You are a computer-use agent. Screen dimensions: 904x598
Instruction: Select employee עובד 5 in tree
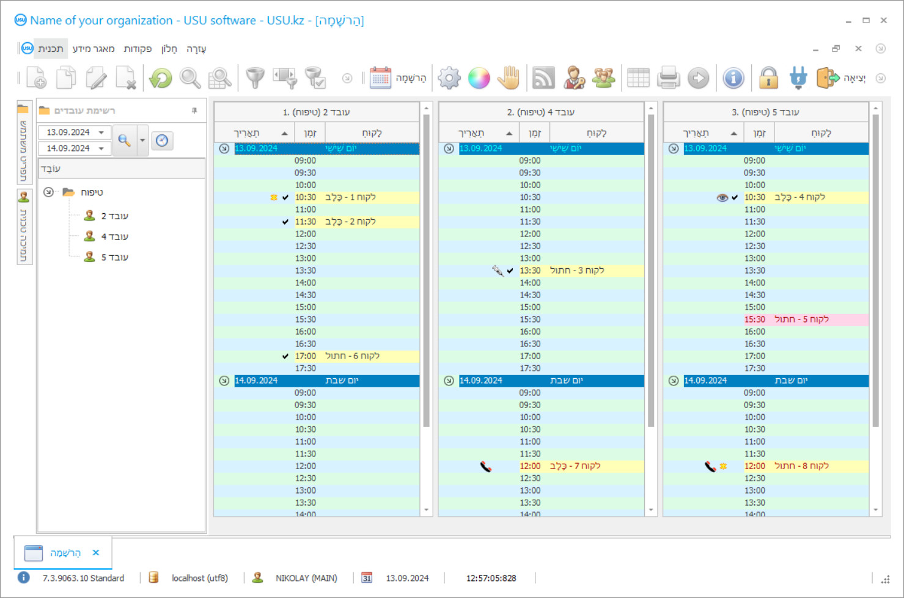pos(106,257)
